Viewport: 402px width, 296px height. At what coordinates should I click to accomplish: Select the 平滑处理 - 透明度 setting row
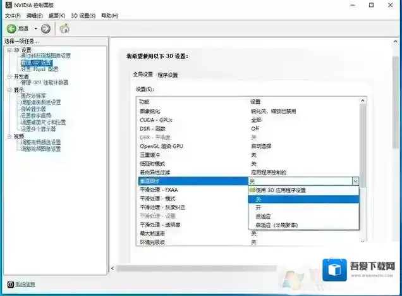click(193, 225)
